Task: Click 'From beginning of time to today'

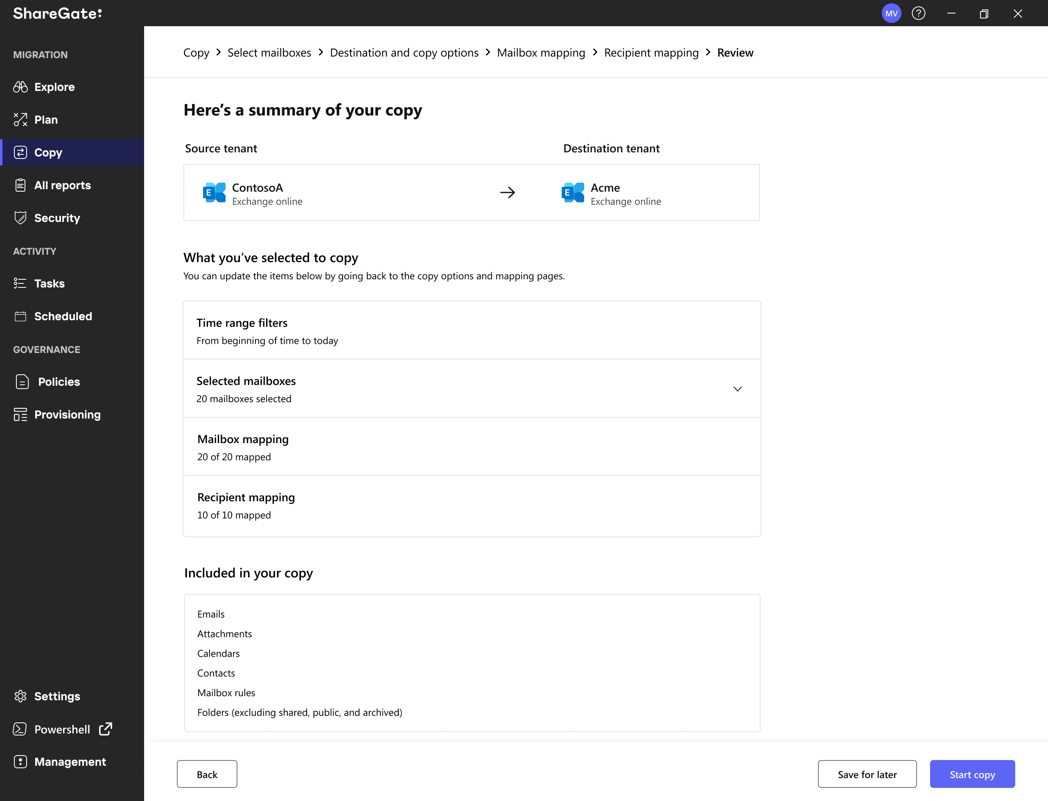Action: click(267, 340)
